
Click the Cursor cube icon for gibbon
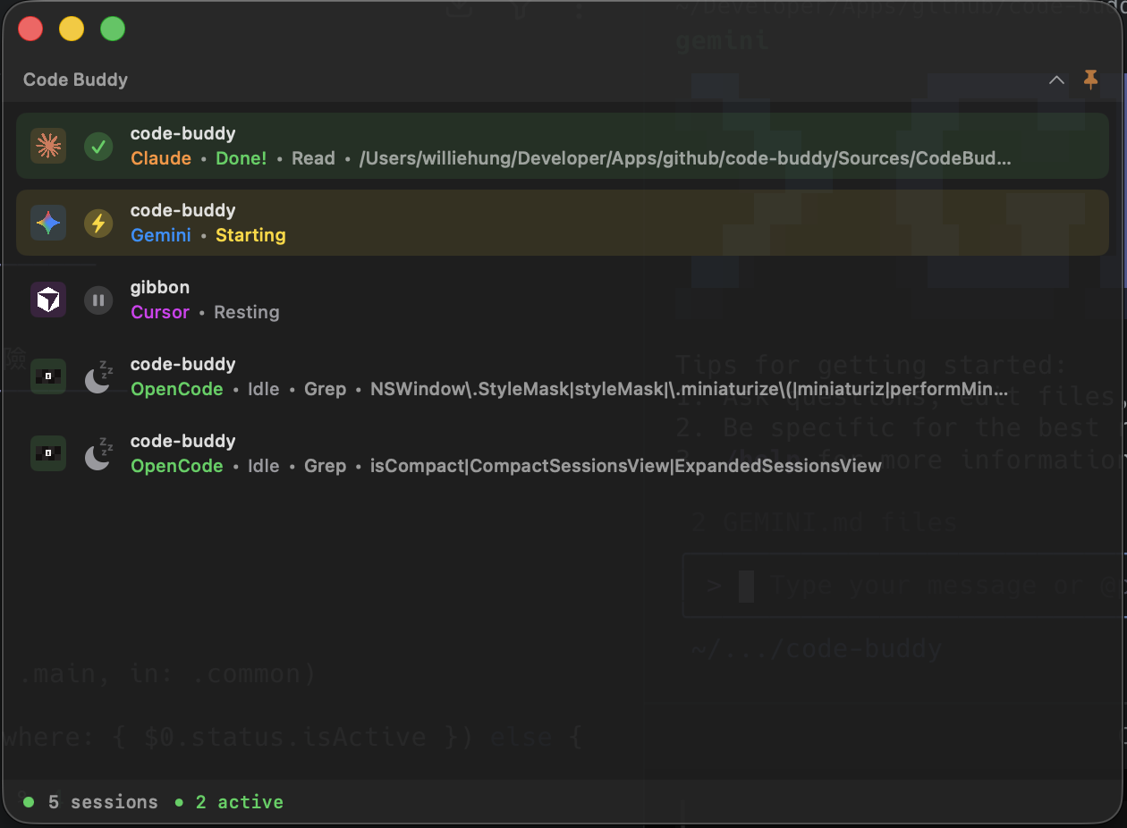(48, 300)
